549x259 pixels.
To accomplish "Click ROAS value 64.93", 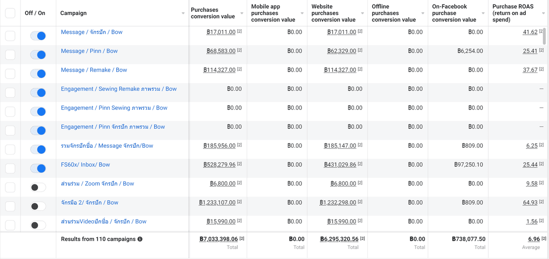I will click(530, 202).
